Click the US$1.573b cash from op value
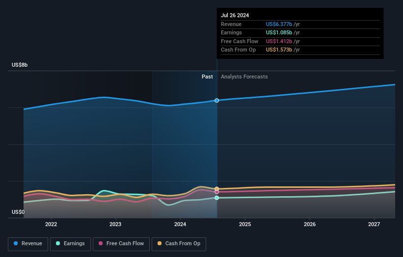Viewport: 403px width, 257px height. coord(279,50)
